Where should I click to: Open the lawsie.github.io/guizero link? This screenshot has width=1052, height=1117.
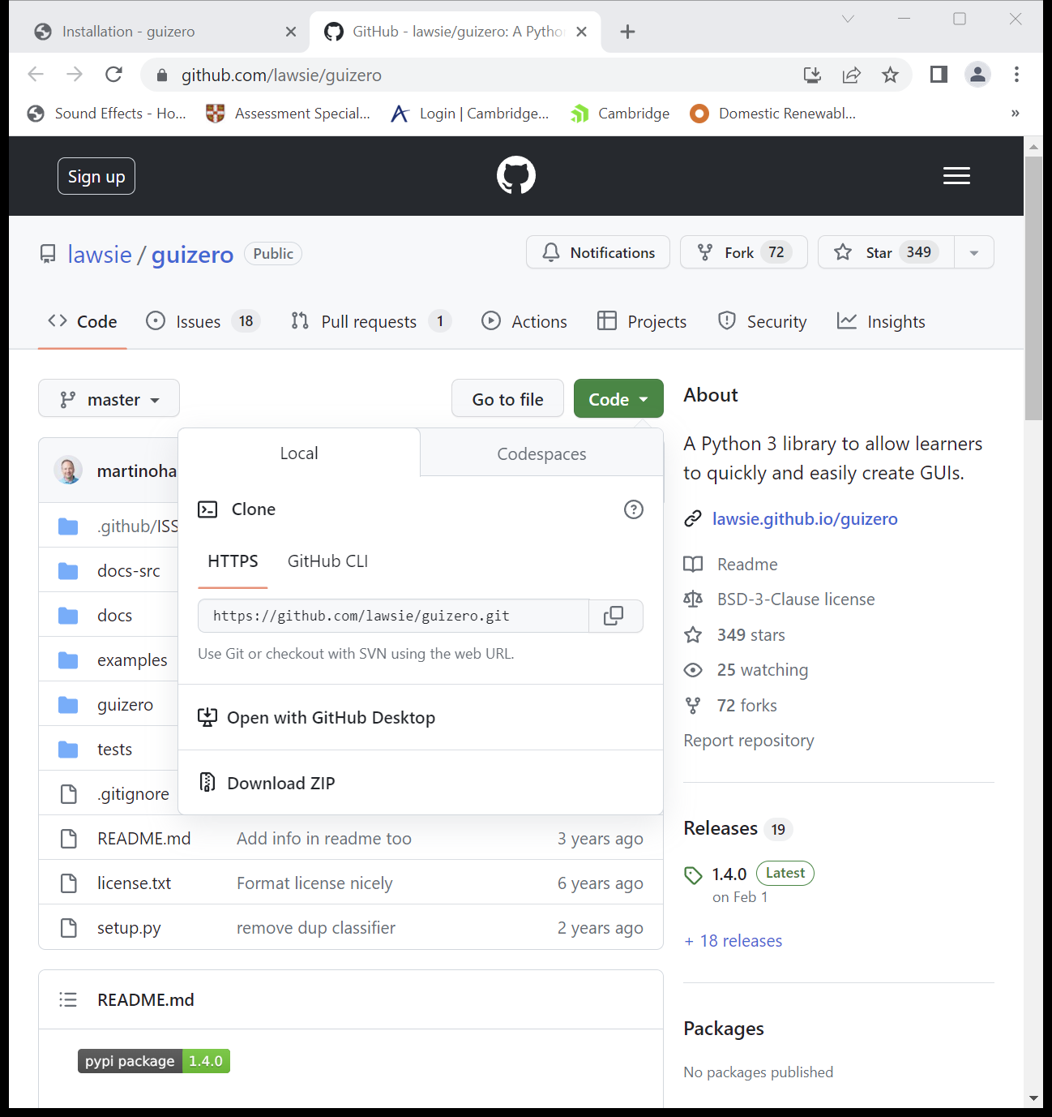tap(805, 518)
